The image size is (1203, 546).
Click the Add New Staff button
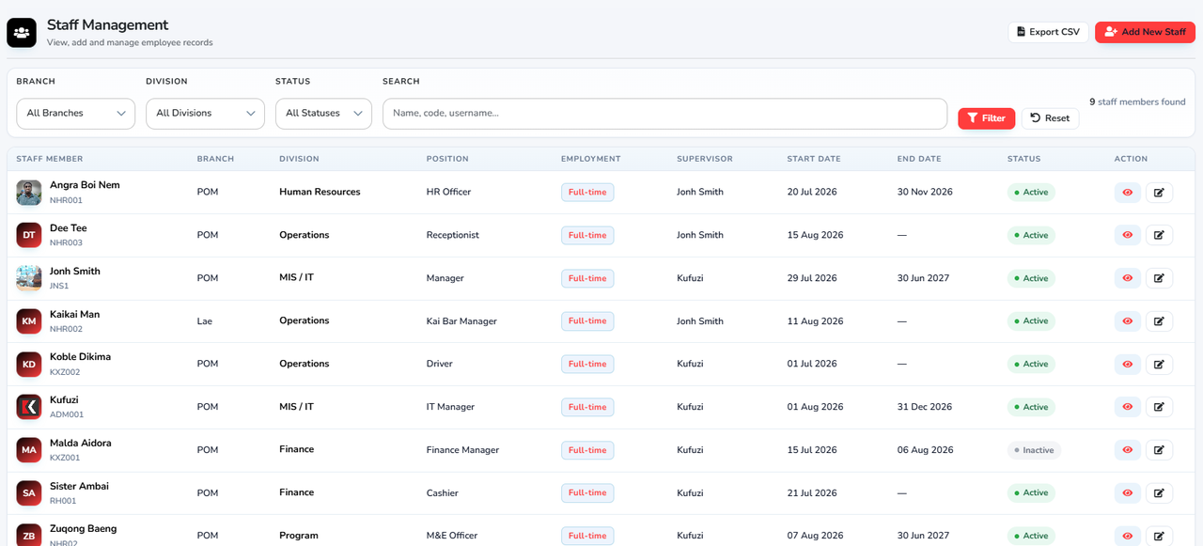1145,32
